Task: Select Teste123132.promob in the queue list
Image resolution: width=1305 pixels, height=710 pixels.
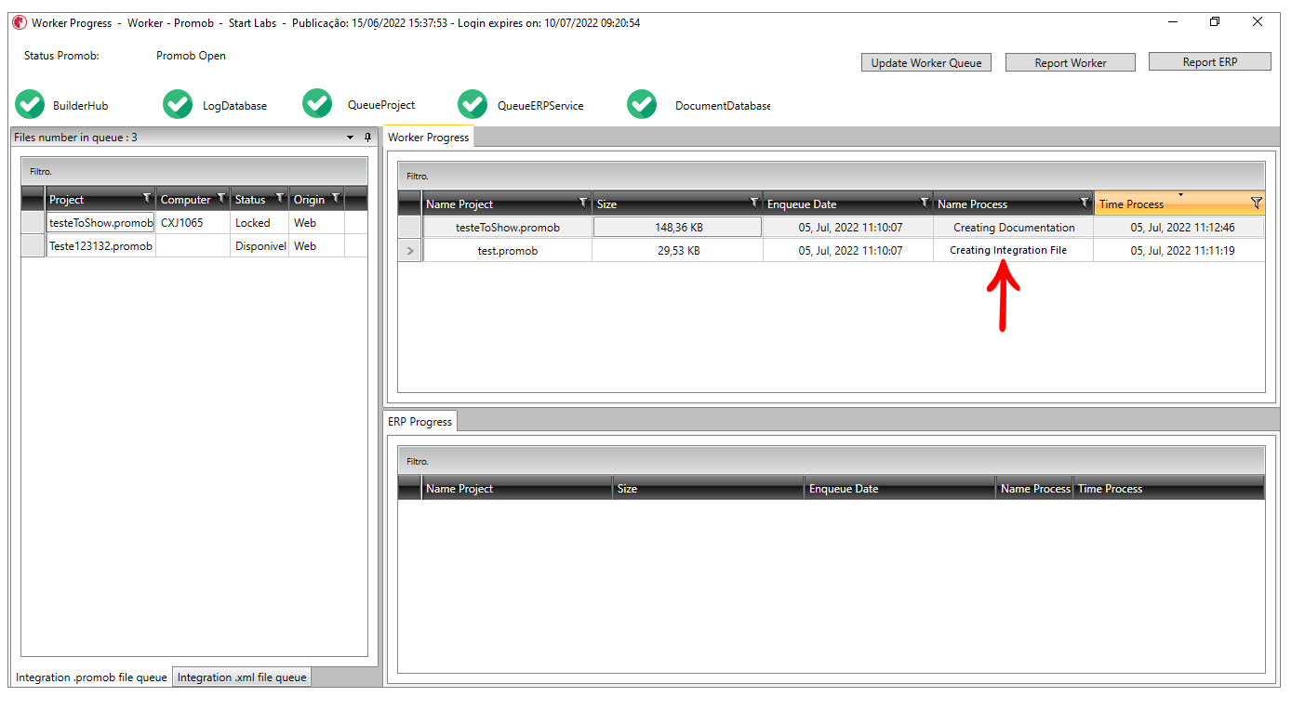Action: click(x=100, y=246)
